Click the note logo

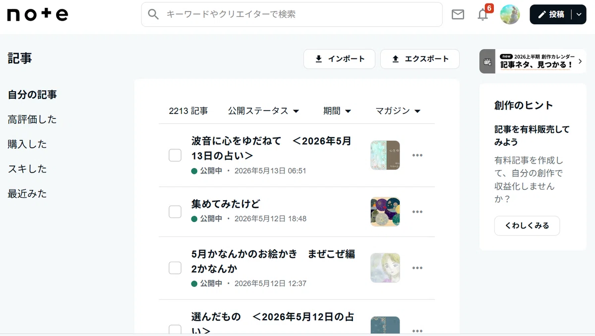[x=38, y=15]
